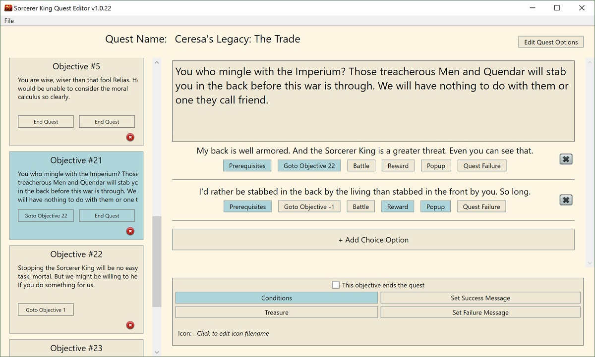Select the Objective #23 card

76,348
